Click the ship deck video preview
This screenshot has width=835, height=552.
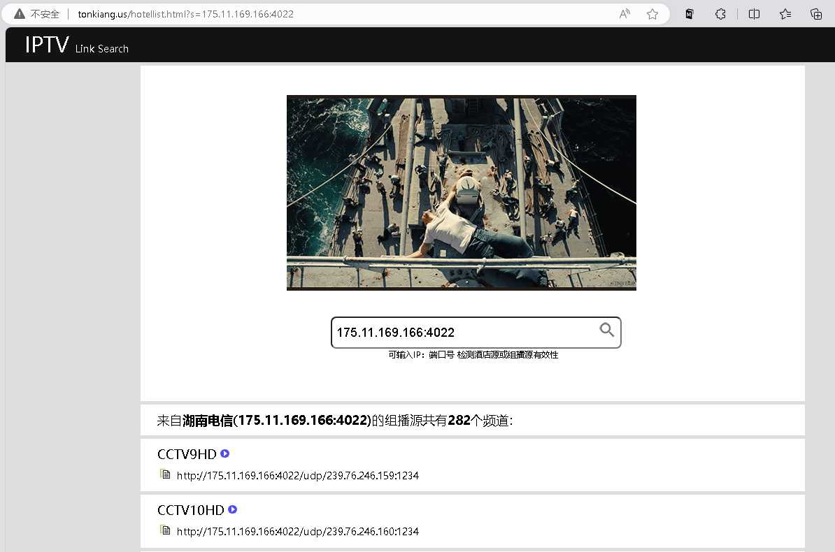pyautogui.click(x=461, y=193)
